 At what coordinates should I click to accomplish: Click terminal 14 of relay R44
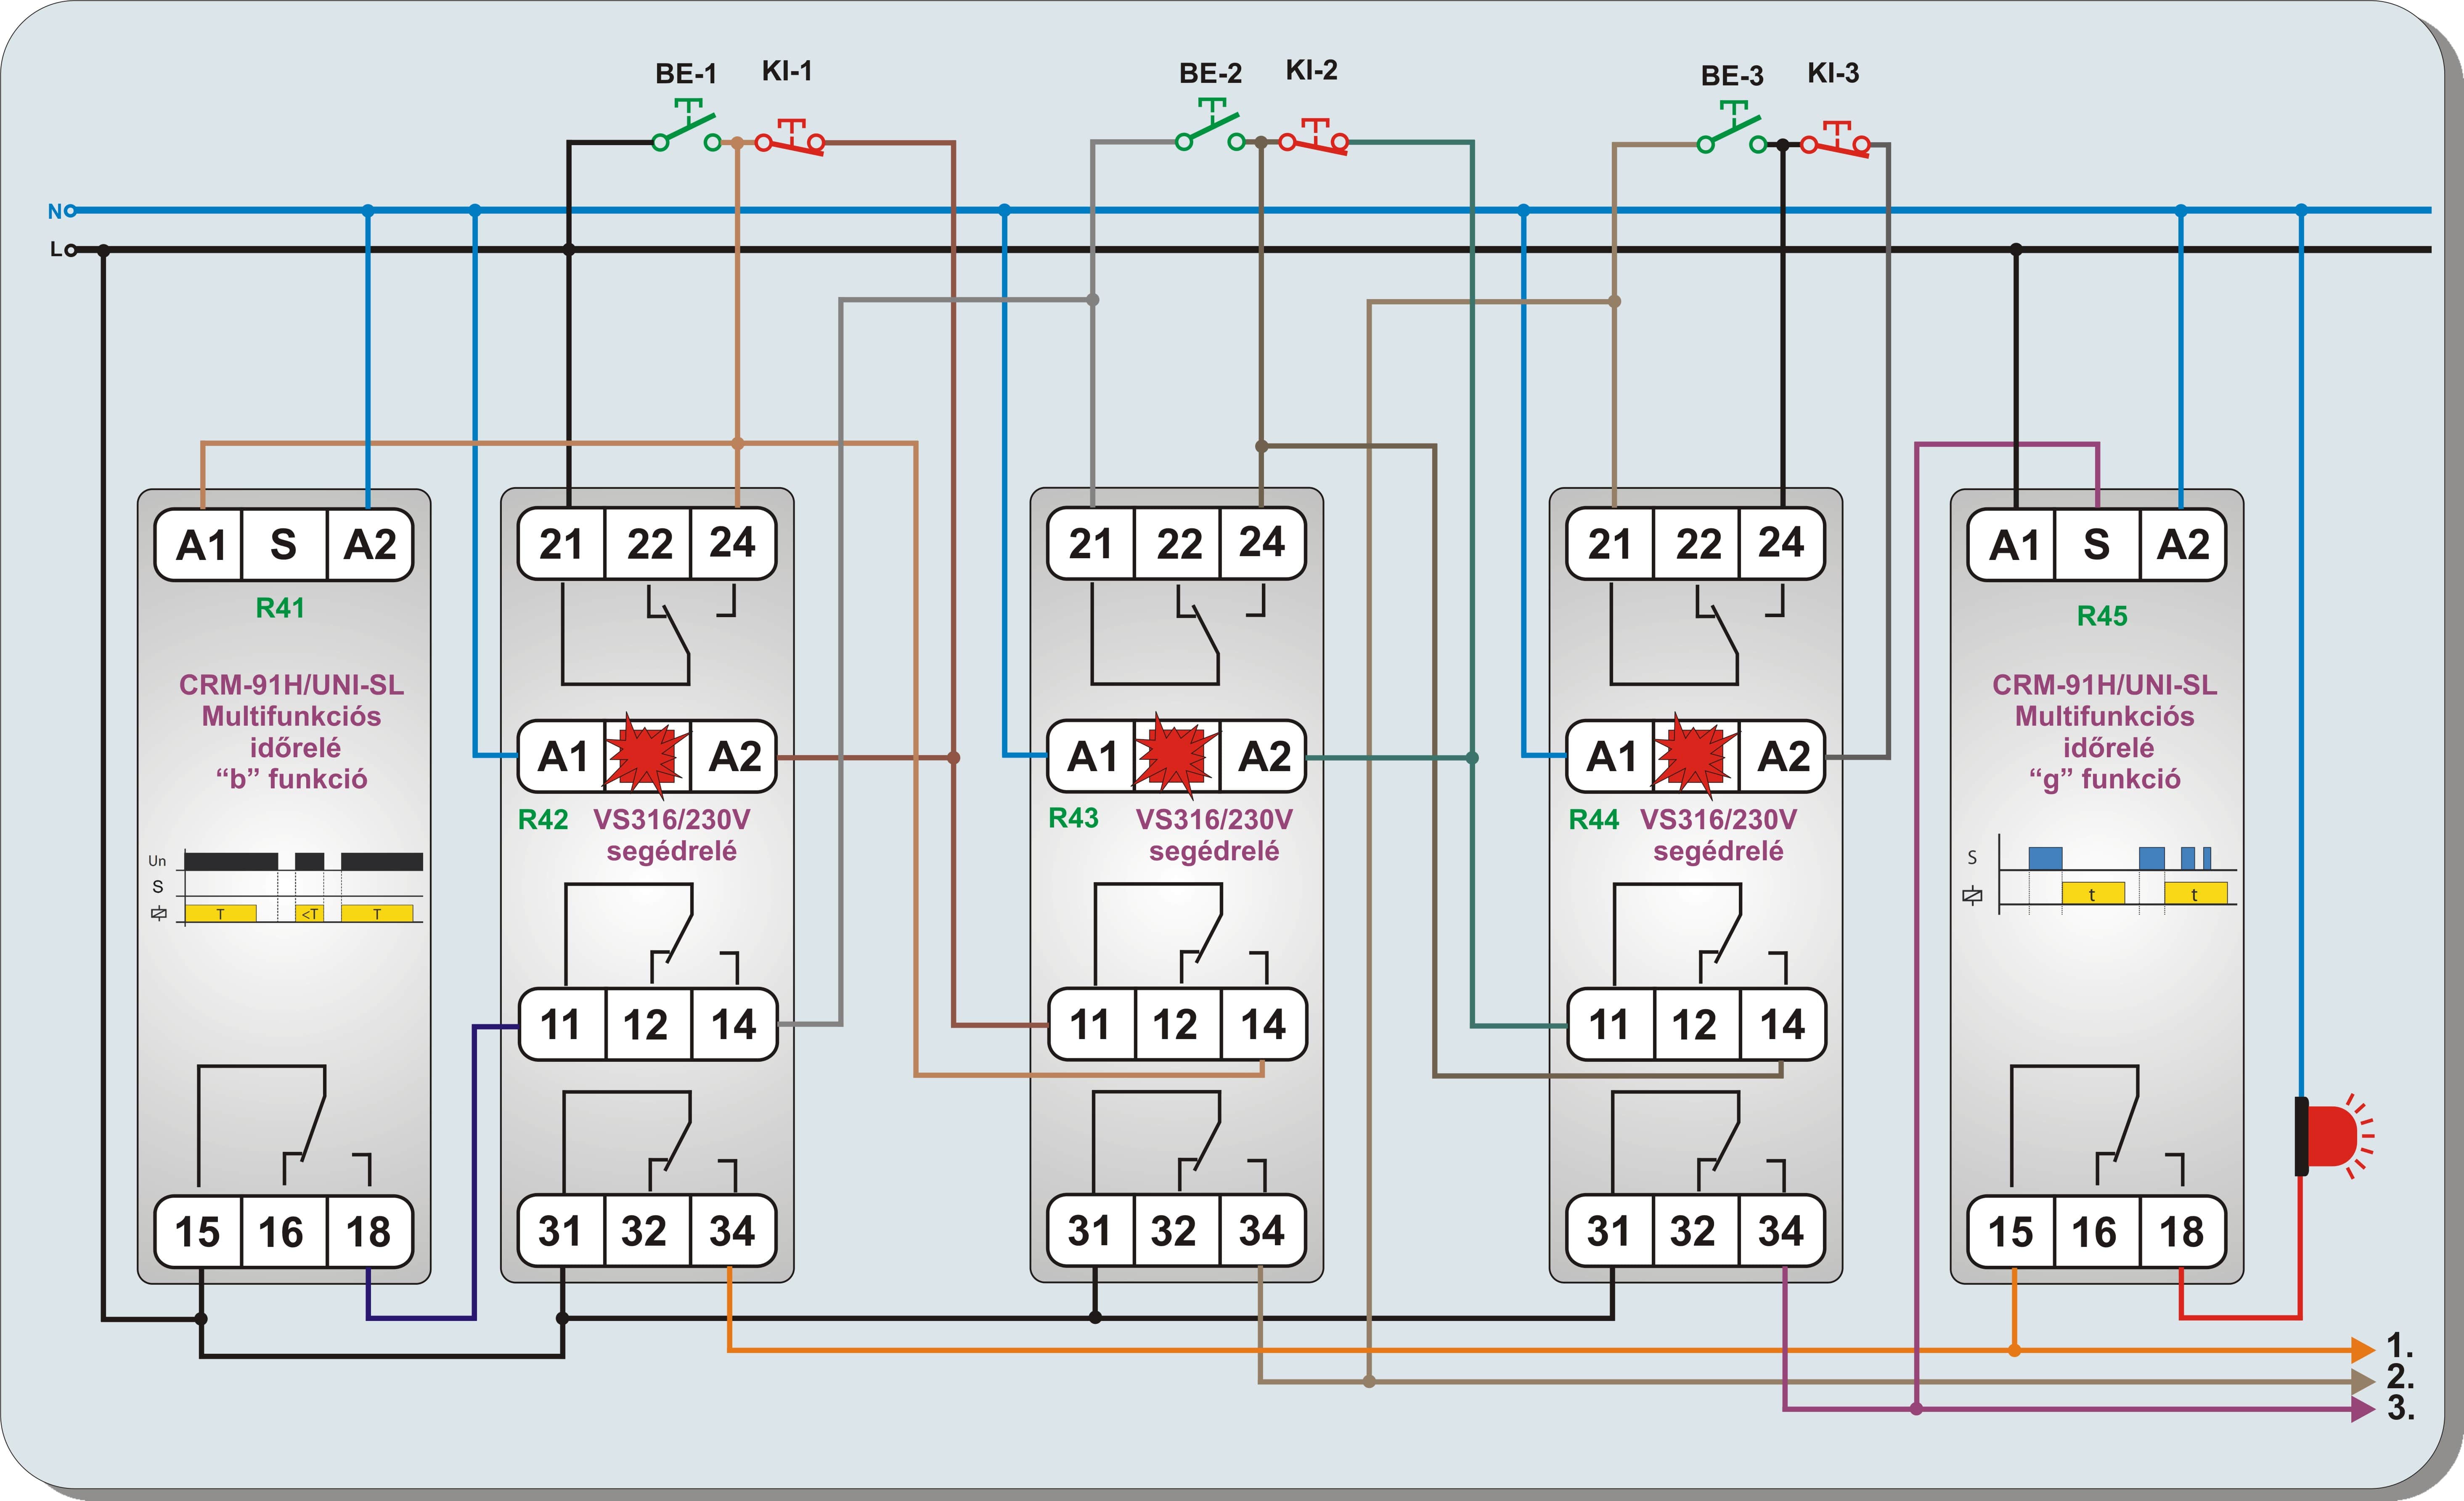click(x=1783, y=1024)
